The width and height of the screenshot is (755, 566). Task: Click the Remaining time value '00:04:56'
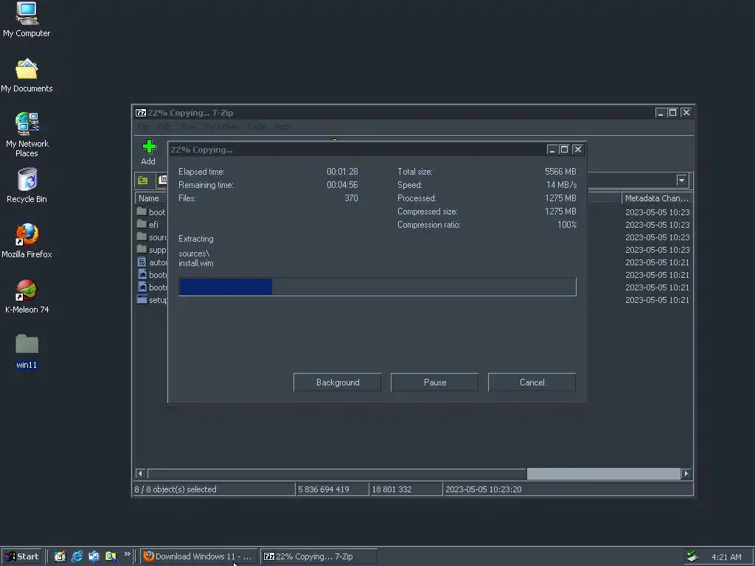tap(342, 185)
